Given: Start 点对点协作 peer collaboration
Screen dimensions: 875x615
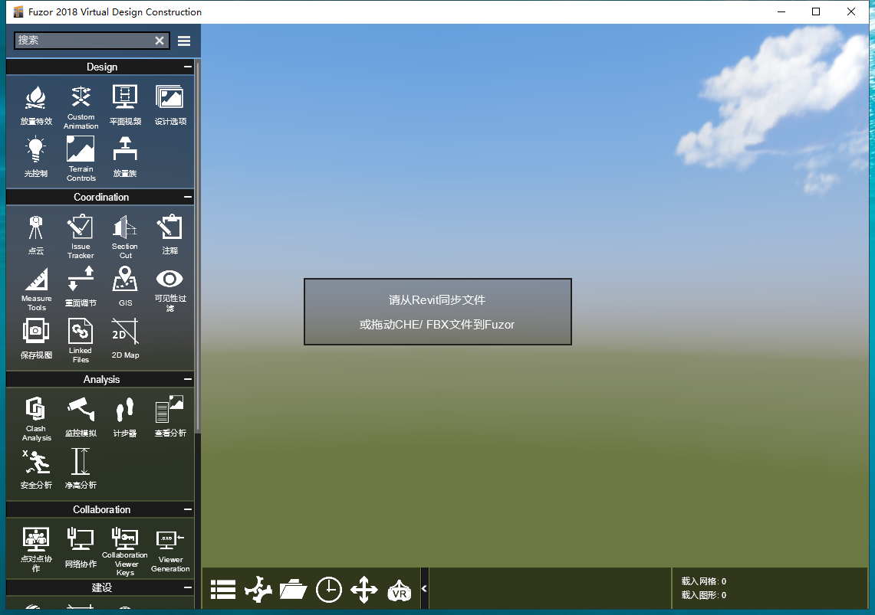Looking at the screenshot, I should pyautogui.click(x=36, y=549).
